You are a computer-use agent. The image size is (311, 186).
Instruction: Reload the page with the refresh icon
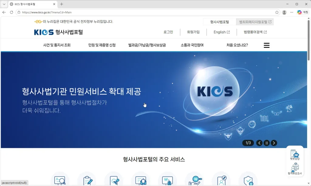click(12, 12)
